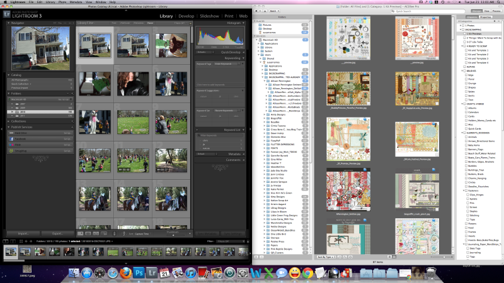
Task: Open the Develop module
Action: click(x=186, y=16)
